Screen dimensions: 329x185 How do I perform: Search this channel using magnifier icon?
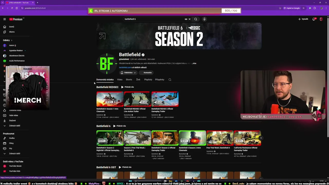pos(170,80)
